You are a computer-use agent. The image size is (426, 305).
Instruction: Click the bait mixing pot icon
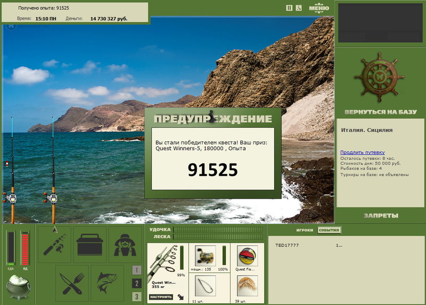coord(18,287)
